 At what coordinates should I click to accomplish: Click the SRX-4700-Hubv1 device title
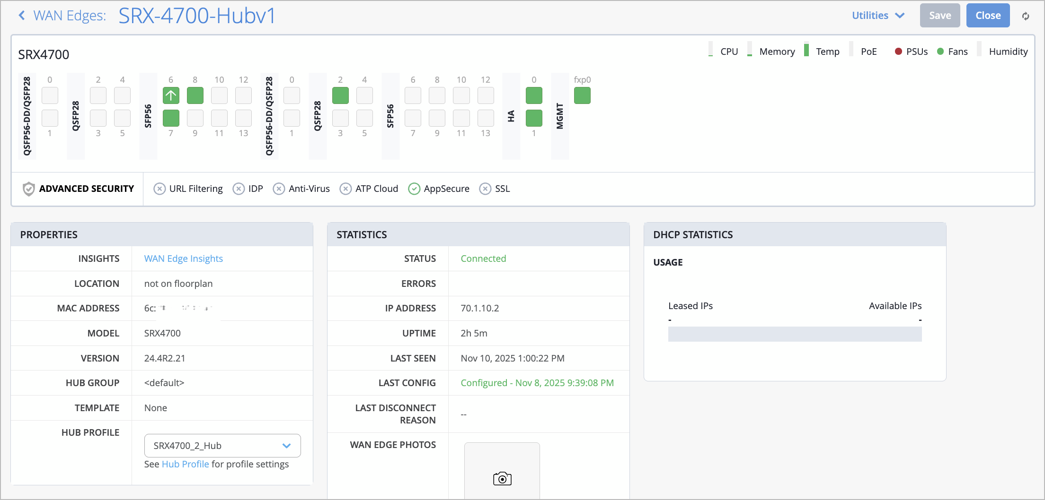click(x=197, y=16)
